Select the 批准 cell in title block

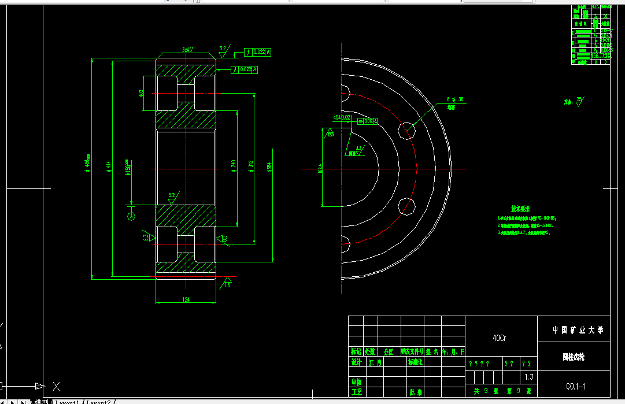point(416,392)
